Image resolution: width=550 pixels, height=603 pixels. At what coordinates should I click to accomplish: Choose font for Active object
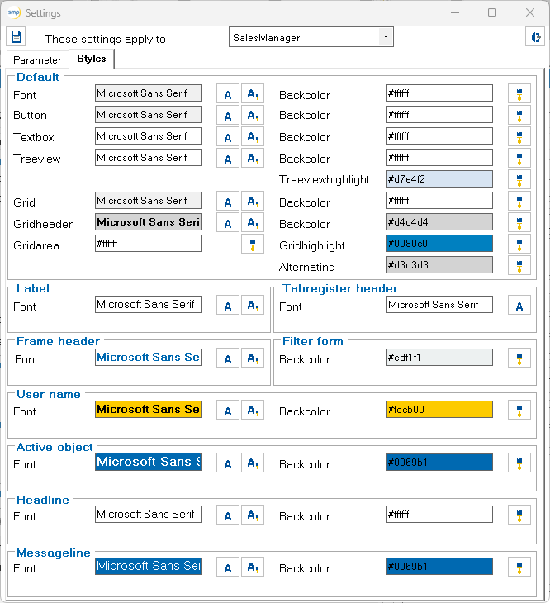(228, 463)
